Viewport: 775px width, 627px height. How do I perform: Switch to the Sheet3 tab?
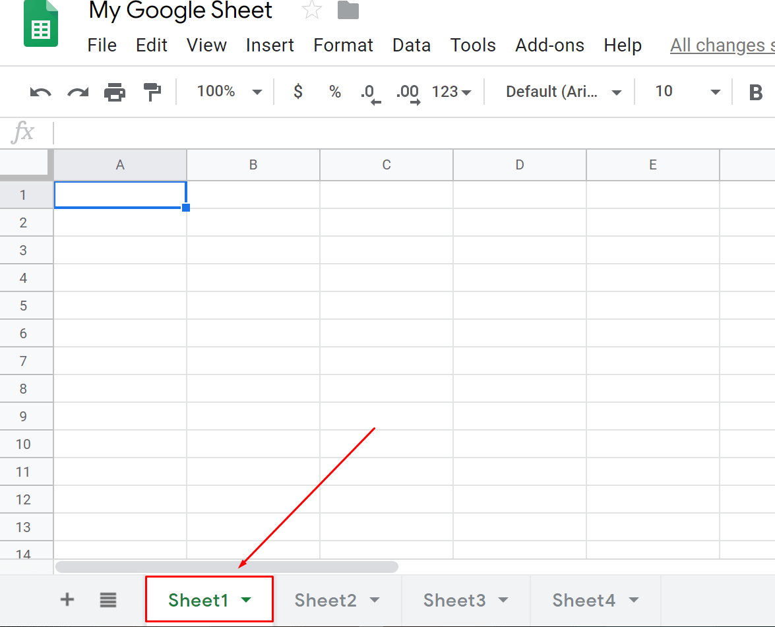(455, 600)
